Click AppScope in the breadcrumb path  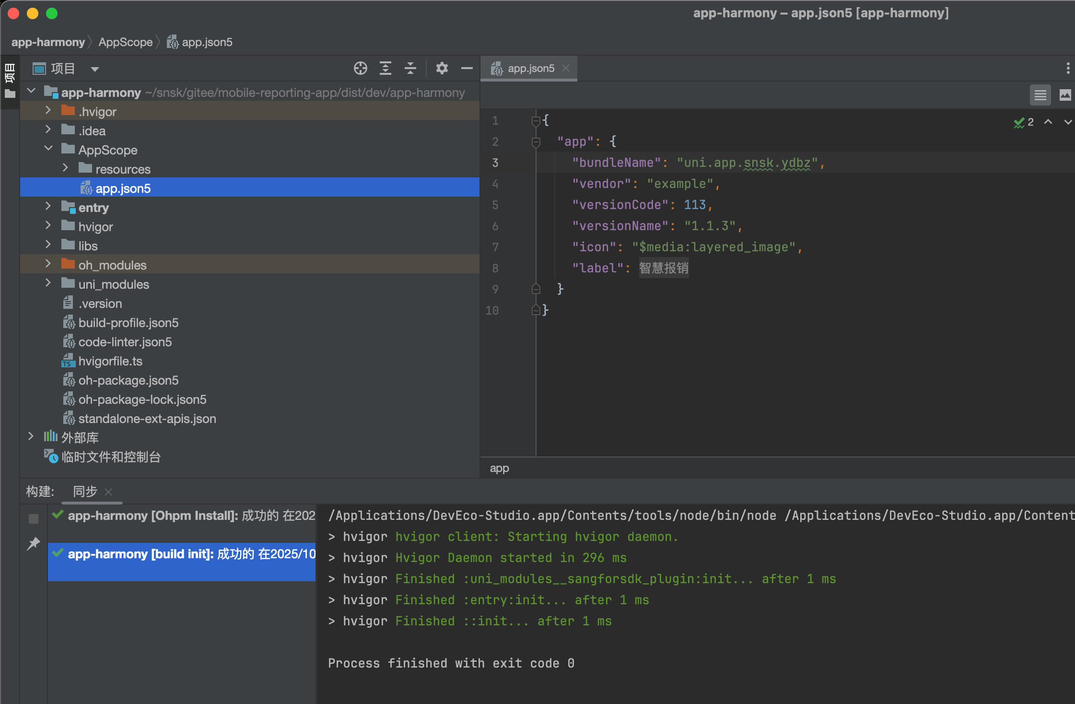125,42
